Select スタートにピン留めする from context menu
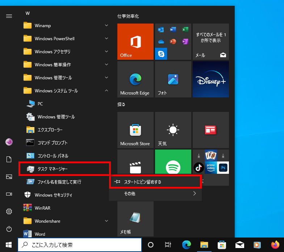 pyautogui.click(x=155, y=182)
